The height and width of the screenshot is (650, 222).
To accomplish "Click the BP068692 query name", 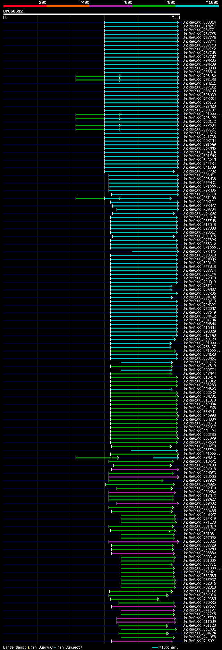I will pos(13,11).
